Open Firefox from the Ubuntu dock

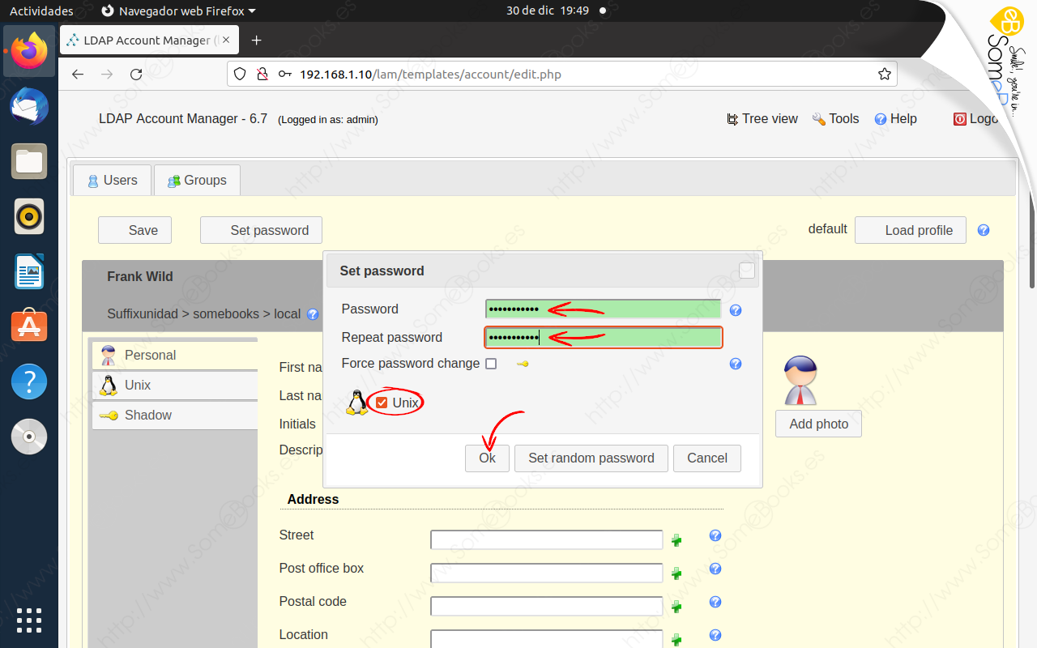(x=28, y=51)
